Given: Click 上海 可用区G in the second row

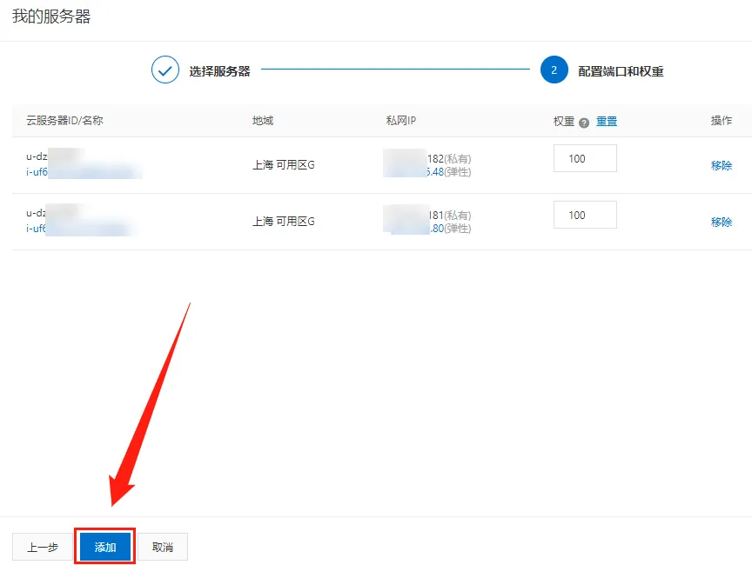Looking at the screenshot, I should click(284, 222).
